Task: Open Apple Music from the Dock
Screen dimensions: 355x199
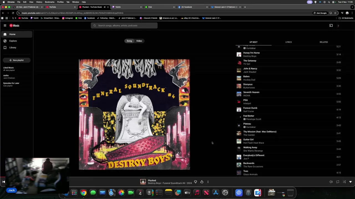Action: pyautogui.click(x=197, y=193)
